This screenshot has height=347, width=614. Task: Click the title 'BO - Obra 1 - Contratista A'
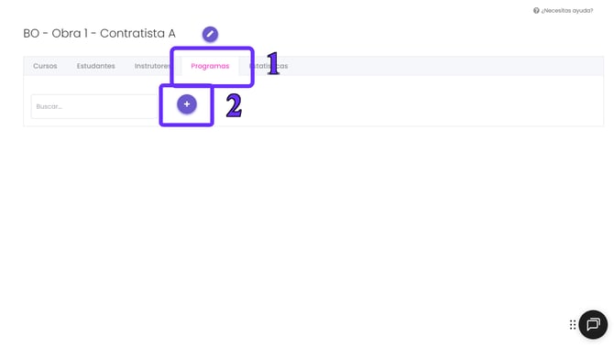click(x=100, y=33)
